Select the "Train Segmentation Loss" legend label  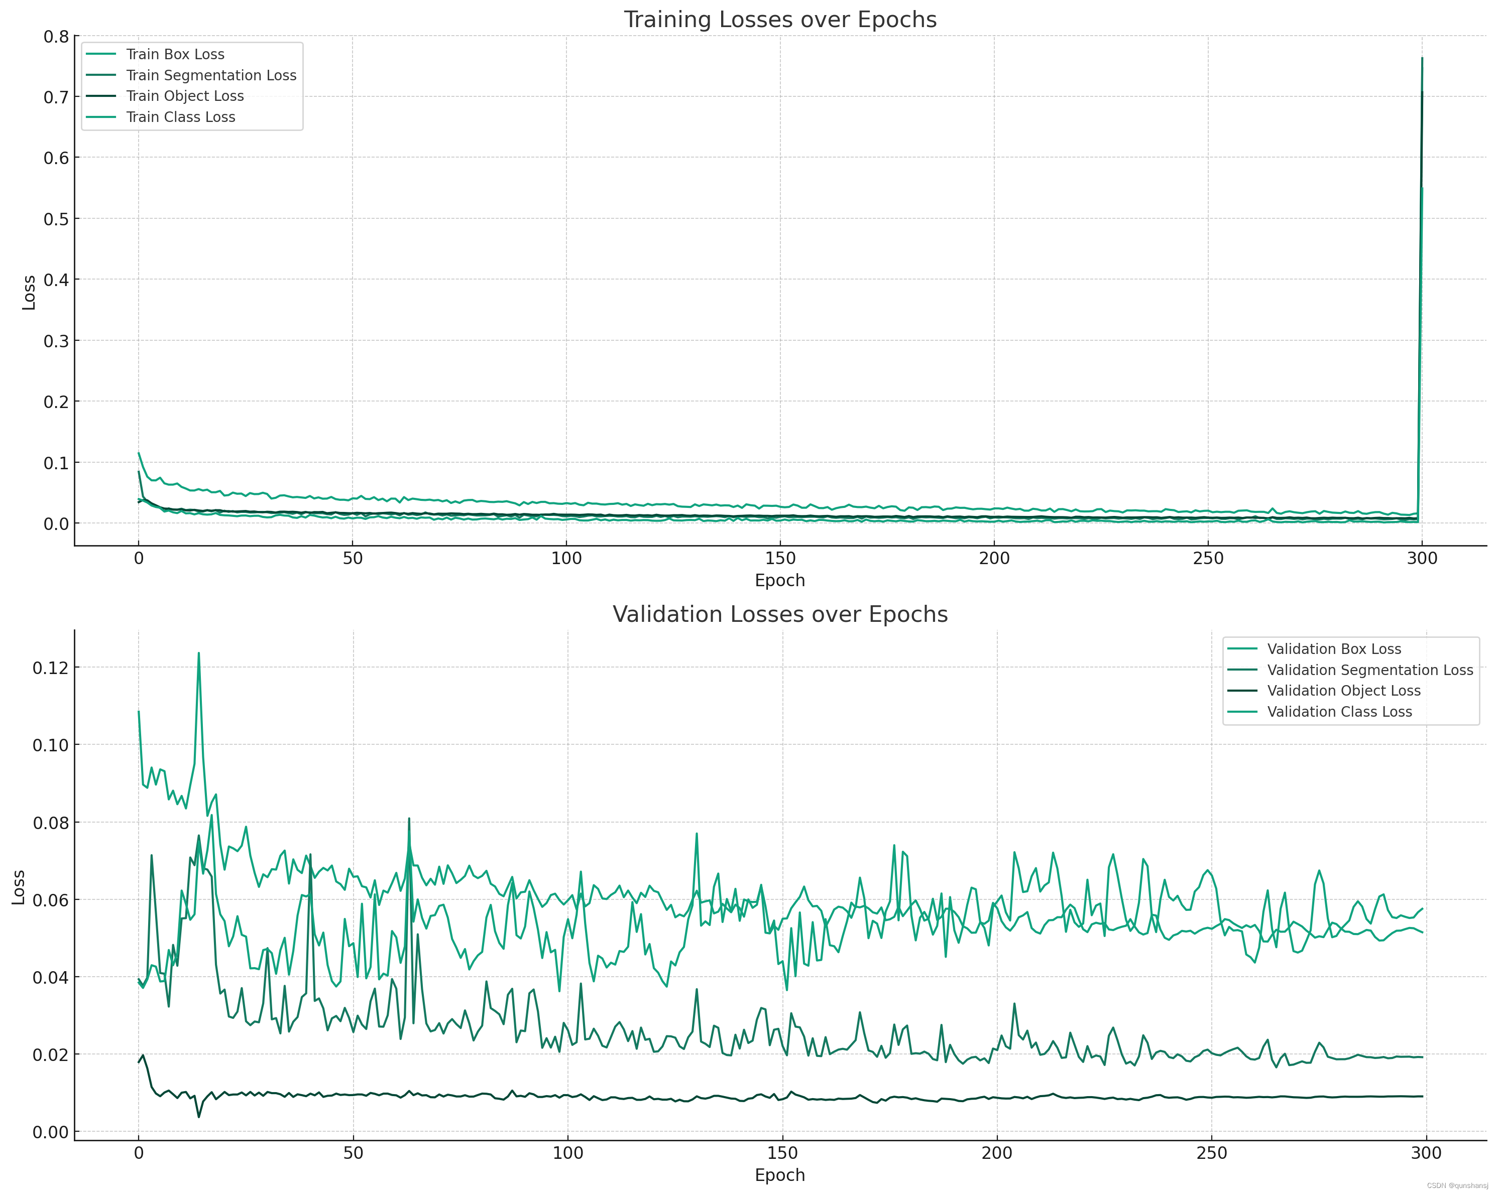tap(211, 75)
